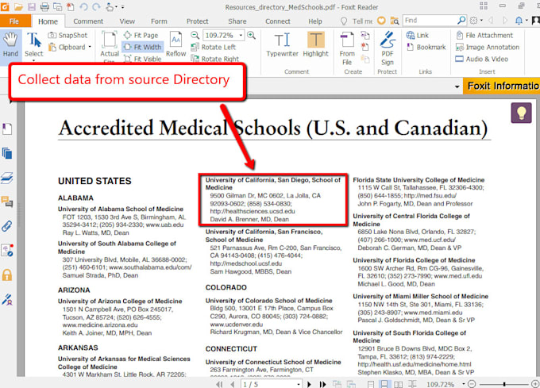Select Fit Visible view option

point(143,59)
